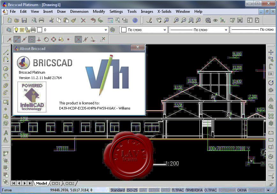Image resolution: width=277 pixels, height=194 pixels.
Task: Open the X-Solids menu
Action: 164,12
